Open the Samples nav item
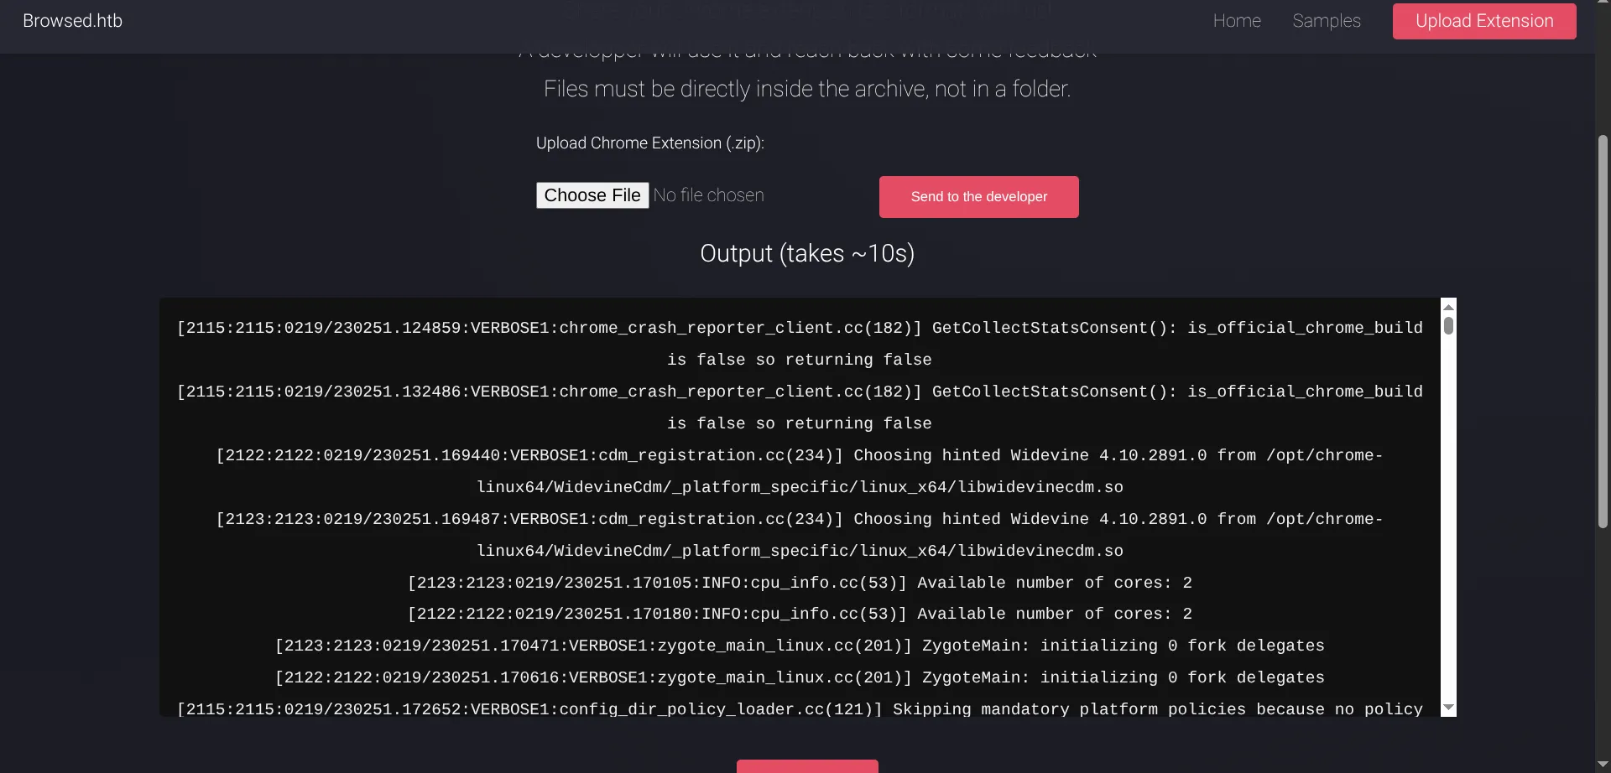This screenshot has width=1611, height=773. click(1327, 21)
